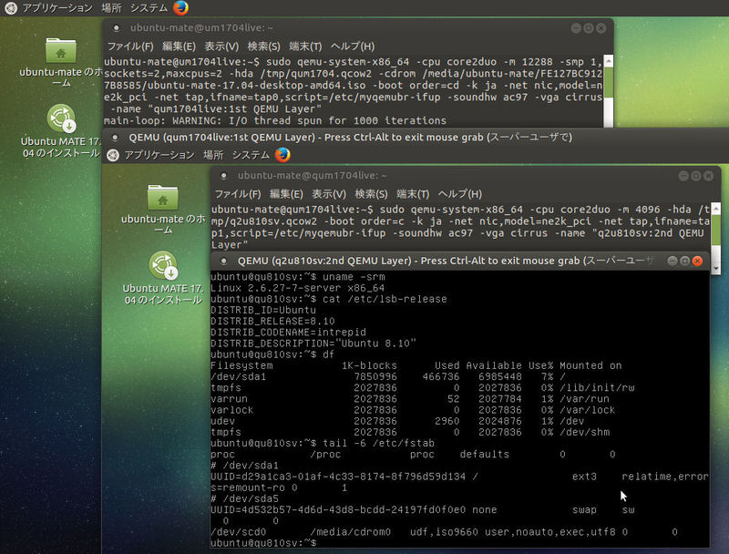The width and height of the screenshot is (729, 554).
Task: Maximize the 2nd QEMU Layer window
Action: tap(685, 261)
